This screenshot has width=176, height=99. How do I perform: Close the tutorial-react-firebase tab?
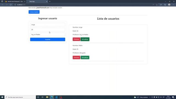25,1
